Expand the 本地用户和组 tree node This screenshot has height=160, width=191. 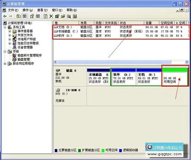[x=10, y=39]
